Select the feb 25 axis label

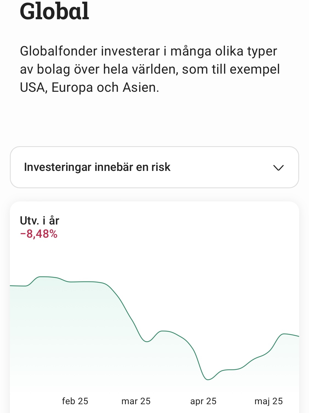click(x=75, y=401)
